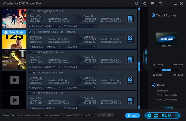Click the refresh/reload icon in title bar

(x=137, y=3)
